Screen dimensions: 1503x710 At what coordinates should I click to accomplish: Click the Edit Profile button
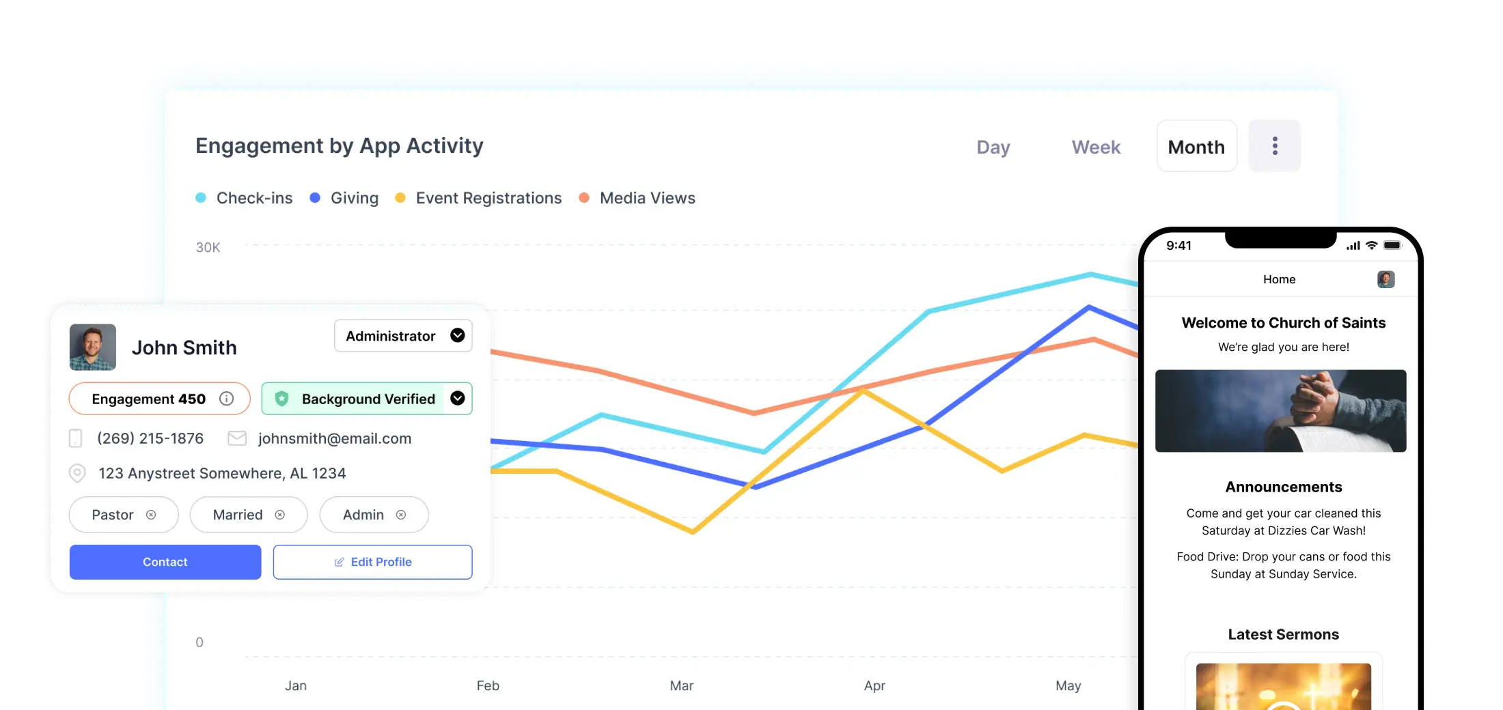[x=372, y=562]
